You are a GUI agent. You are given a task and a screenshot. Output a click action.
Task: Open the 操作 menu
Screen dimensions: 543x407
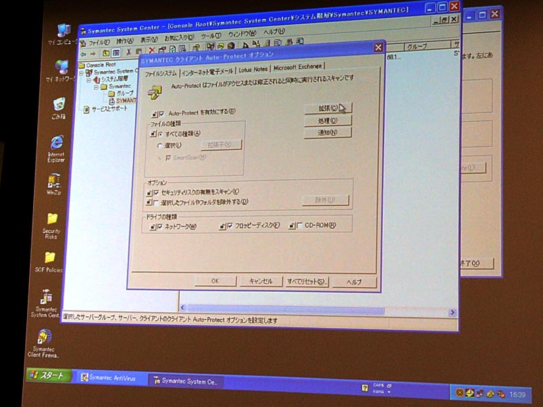pyautogui.click(x=125, y=41)
